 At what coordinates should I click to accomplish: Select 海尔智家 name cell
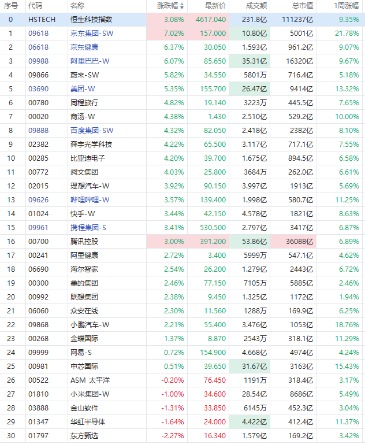(84, 269)
